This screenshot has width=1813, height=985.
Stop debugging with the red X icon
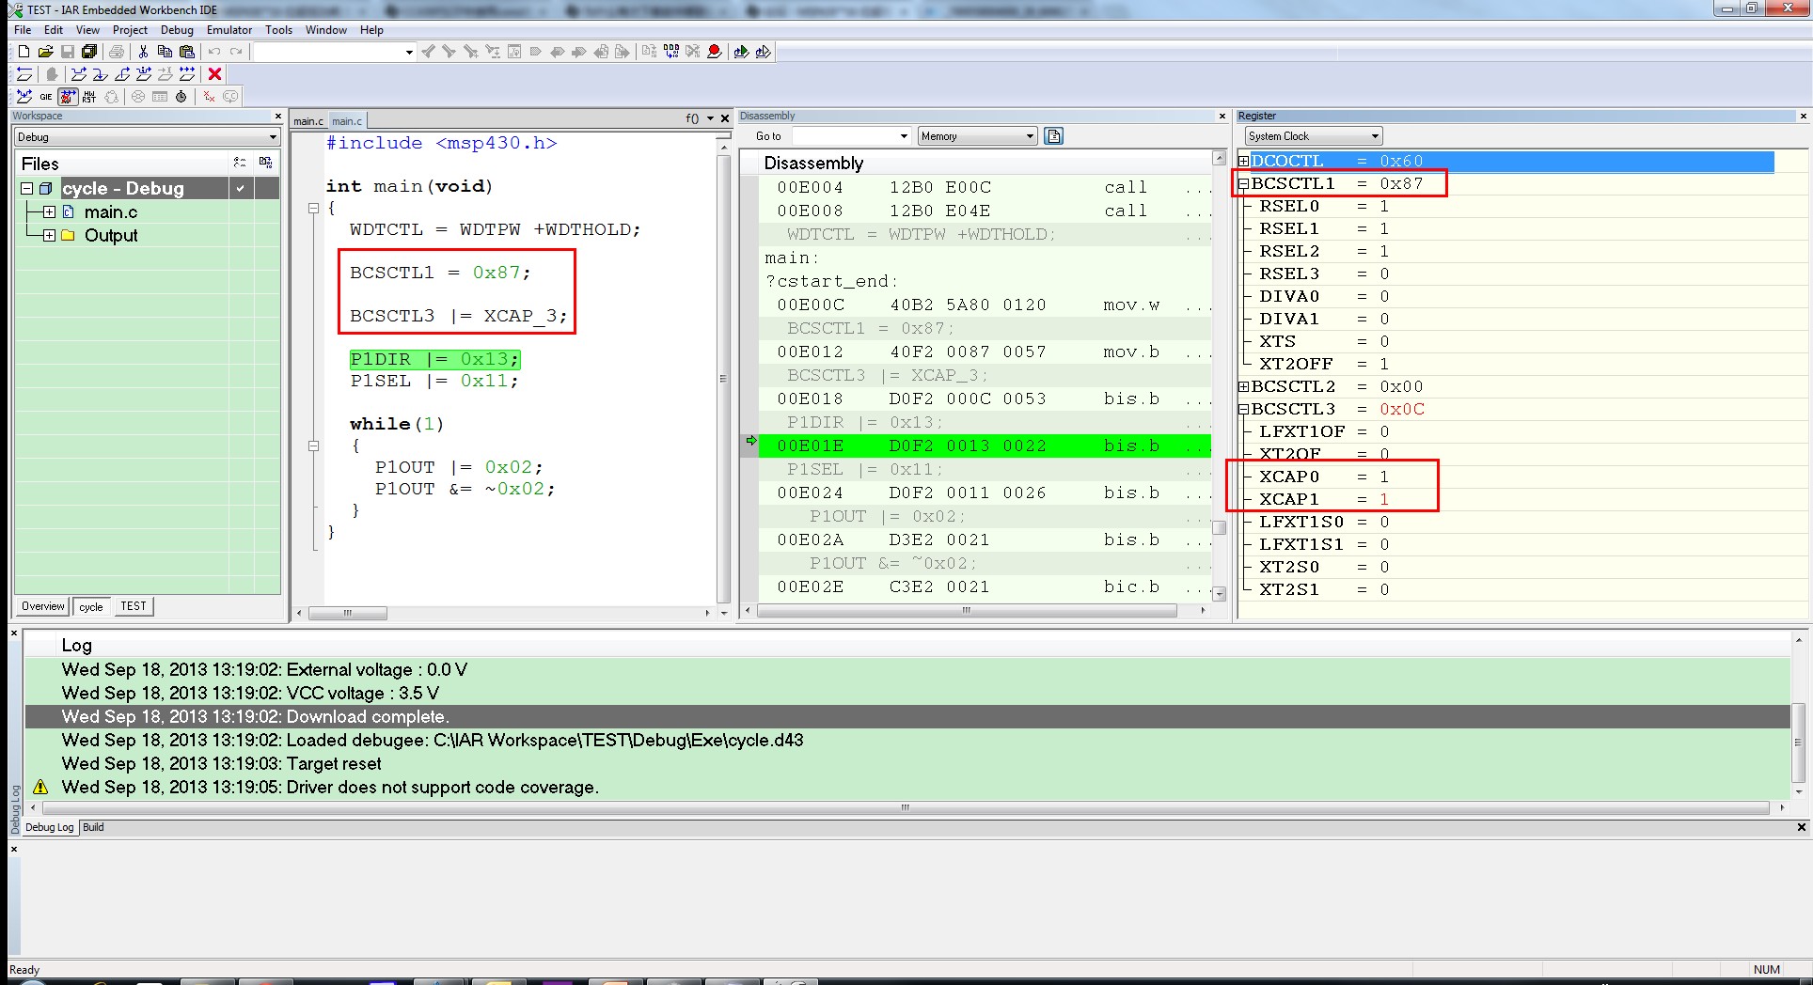[x=214, y=74]
